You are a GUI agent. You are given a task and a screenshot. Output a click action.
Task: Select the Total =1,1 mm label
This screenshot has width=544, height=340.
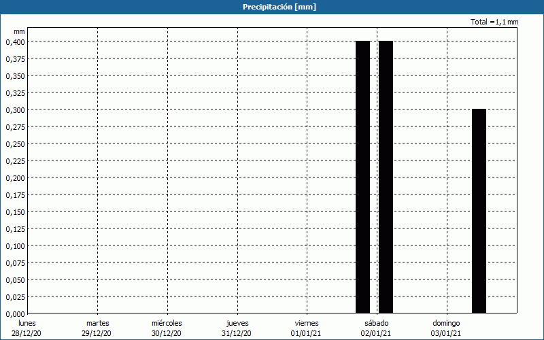[494, 22]
